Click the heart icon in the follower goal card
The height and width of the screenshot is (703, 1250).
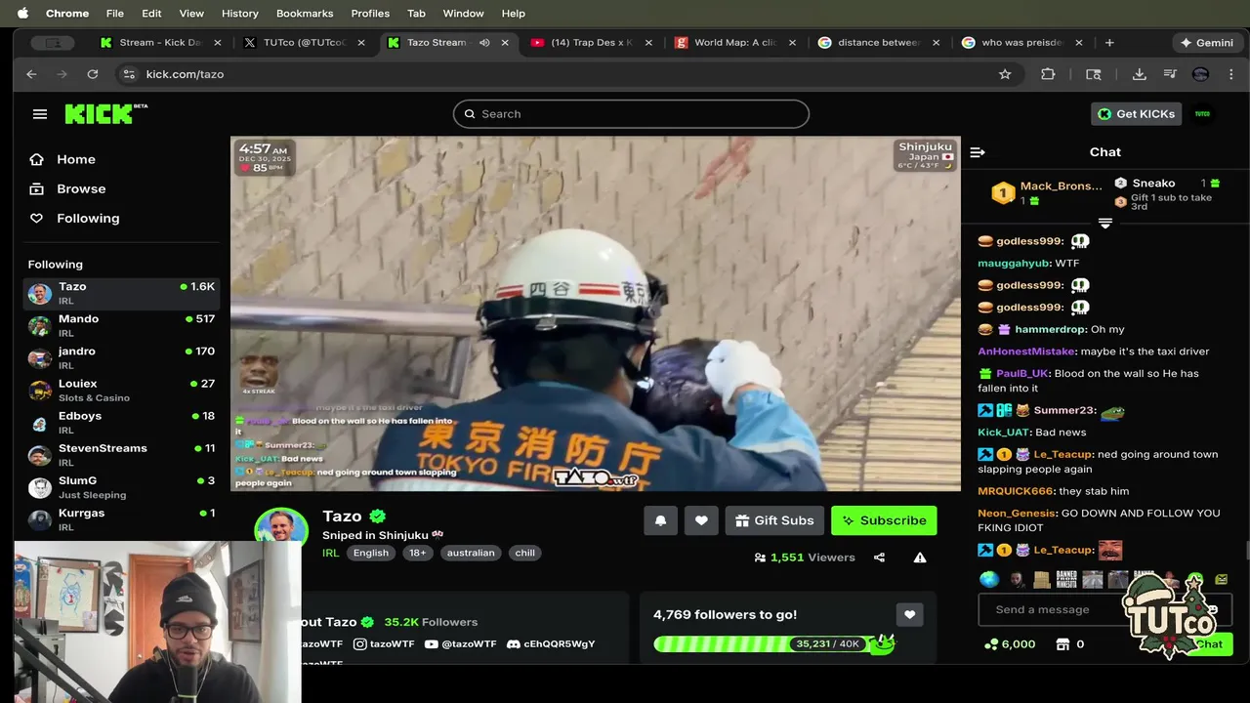click(909, 614)
